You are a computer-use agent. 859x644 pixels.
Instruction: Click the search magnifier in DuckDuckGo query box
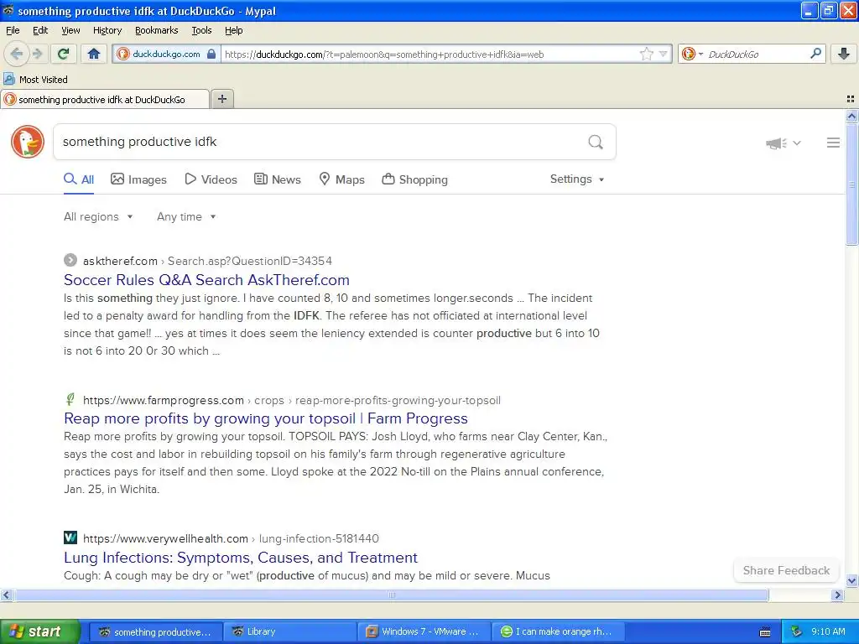596,142
